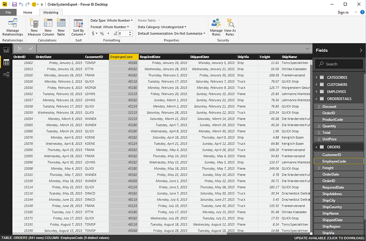Collapse the ORDERDETAILS table
Image resolution: width=366 pixels, height=241 pixels.
317,99
